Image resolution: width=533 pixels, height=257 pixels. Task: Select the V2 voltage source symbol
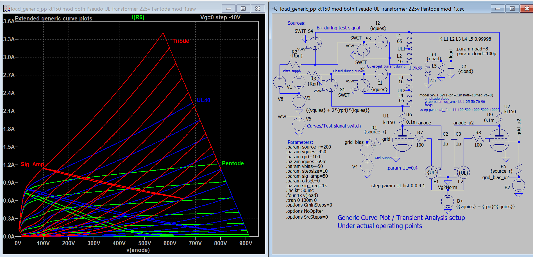coord(299,101)
